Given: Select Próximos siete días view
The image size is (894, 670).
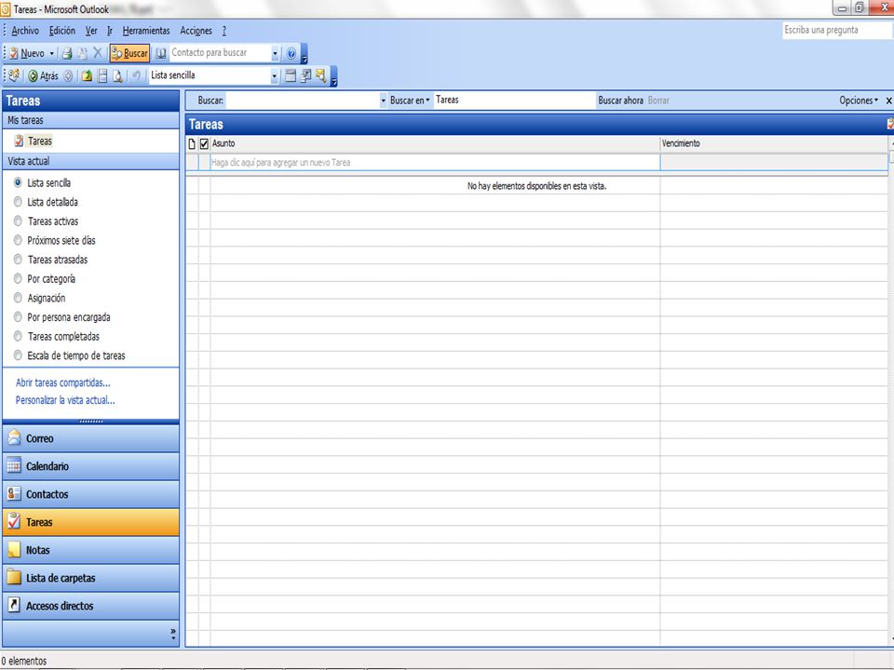Looking at the screenshot, I should [55, 240].
